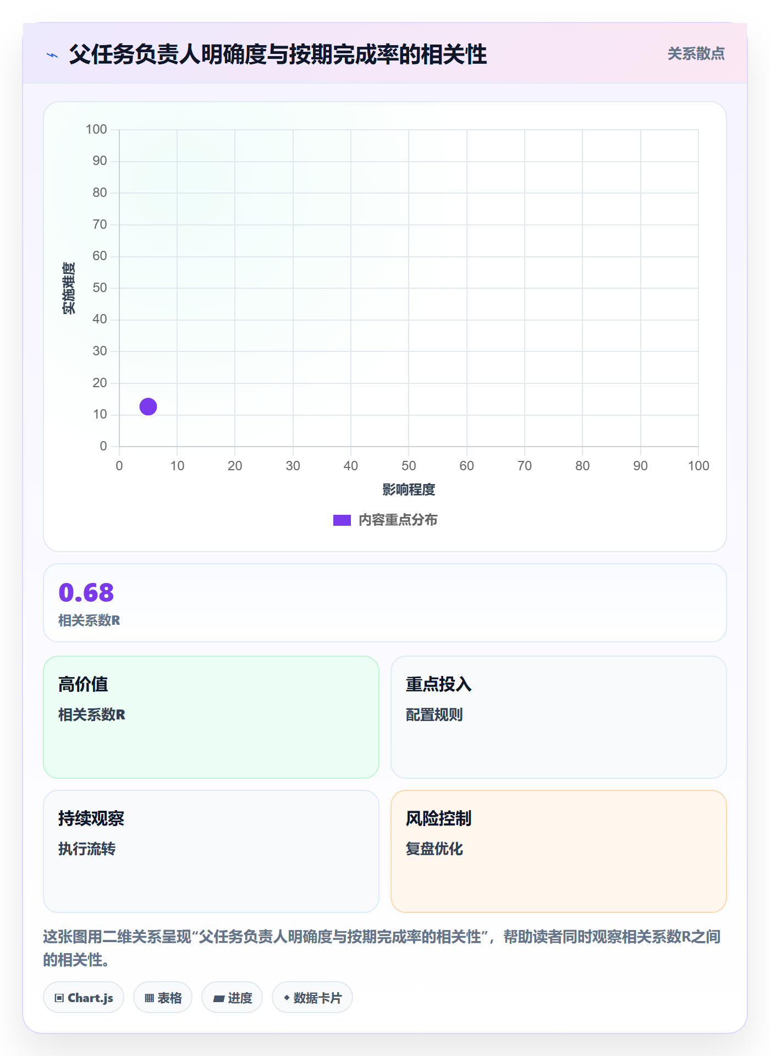Click the y-axis tick label 80
770x1056 pixels.
(x=100, y=193)
